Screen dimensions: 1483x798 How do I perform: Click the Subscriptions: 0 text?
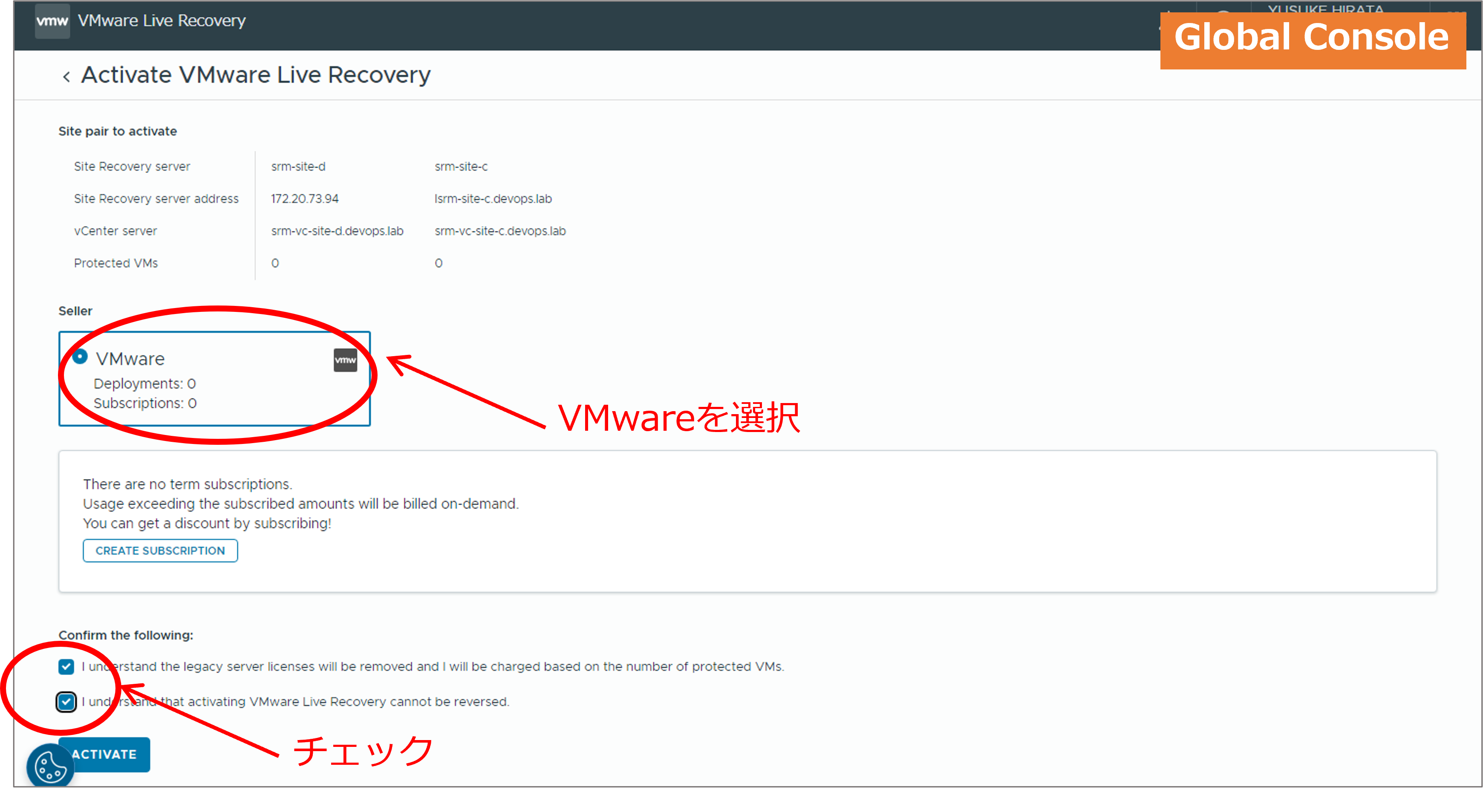pyautogui.click(x=145, y=403)
